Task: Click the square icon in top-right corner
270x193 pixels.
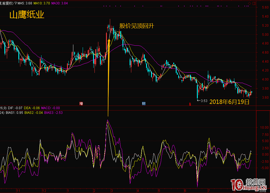Action: coord(254,3)
